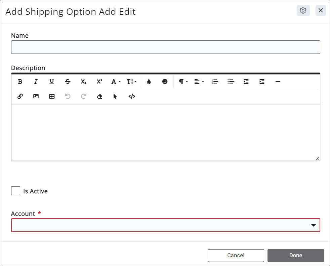Expand the Account dropdown
330x266 pixels.
coord(165,225)
